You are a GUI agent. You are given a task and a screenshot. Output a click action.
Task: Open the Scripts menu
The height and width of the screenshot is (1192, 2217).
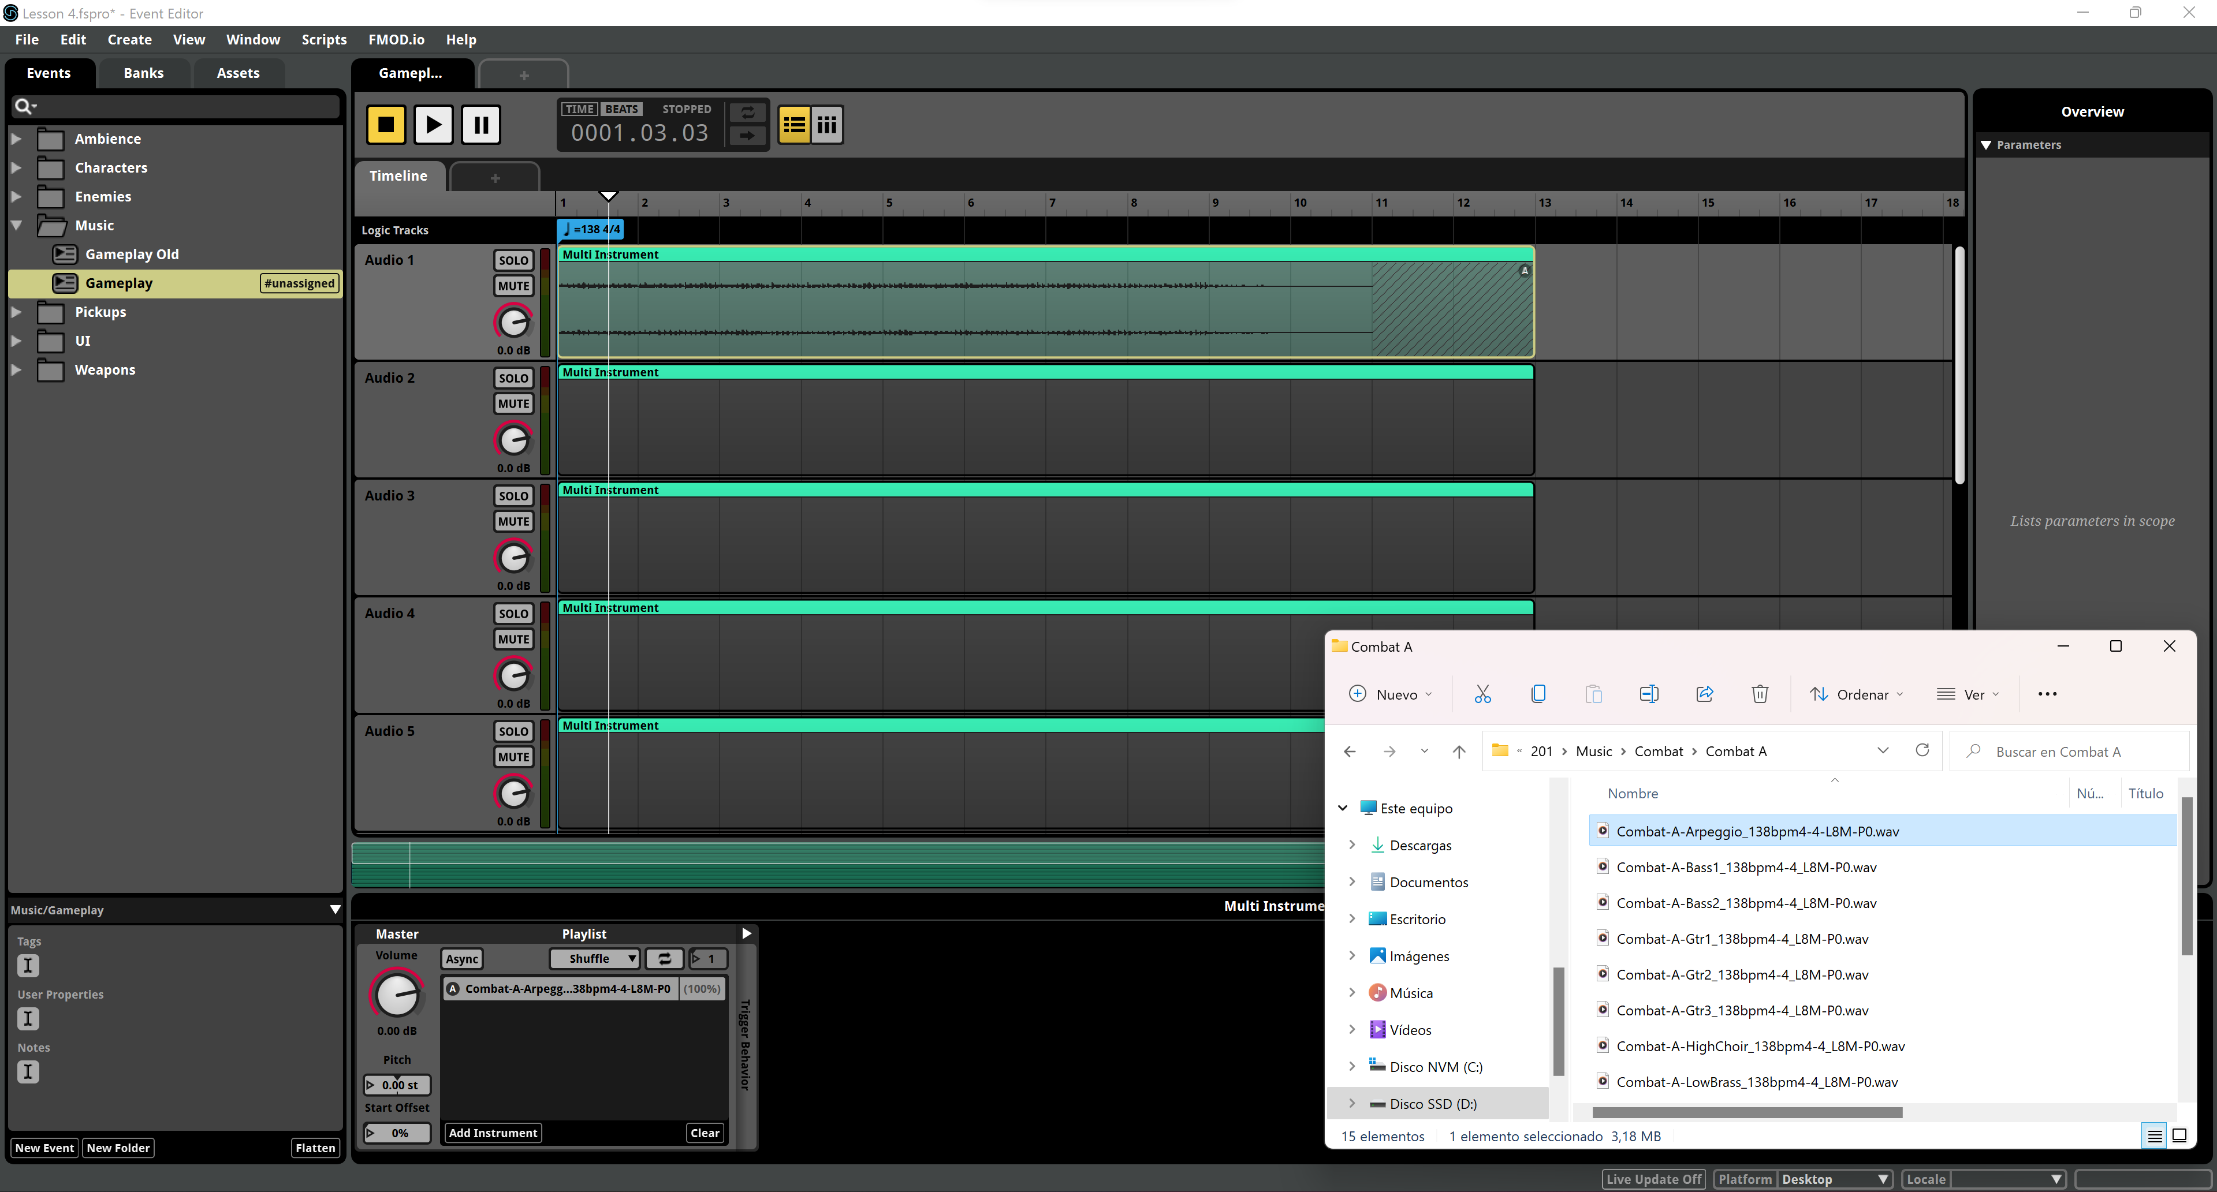tap(323, 40)
